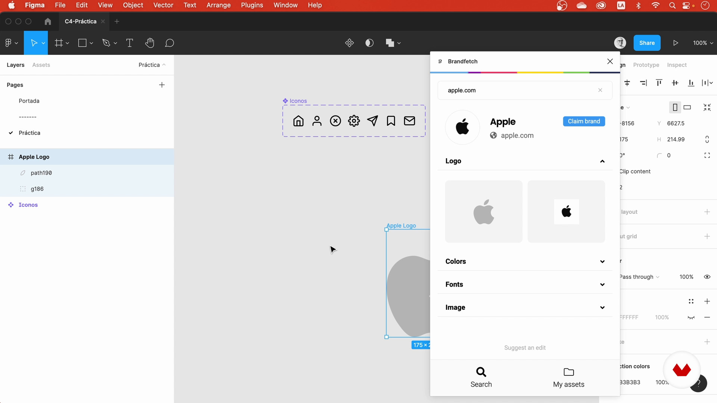Select the Comment tool
The image size is (717, 403).
pos(170,43)
